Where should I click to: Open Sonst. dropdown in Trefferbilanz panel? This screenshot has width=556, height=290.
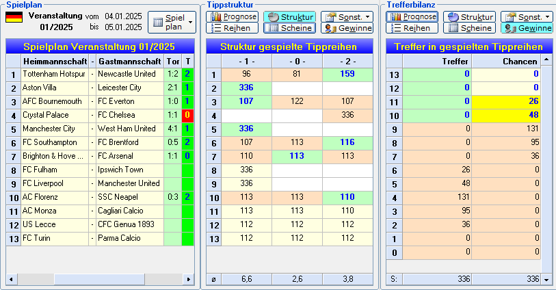[x=527, y=16]
